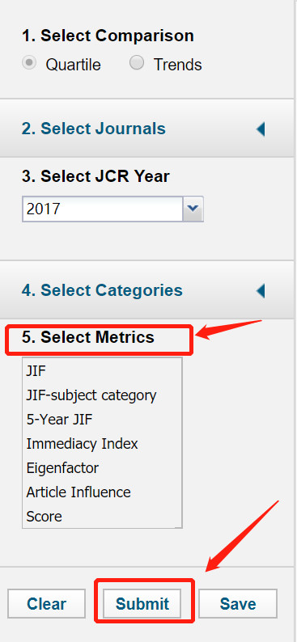This screenshot has width=297, height=642.
Task: Expand Select Categories with its arrow icon
Action: pyautogui.click(x=261, y=291)
